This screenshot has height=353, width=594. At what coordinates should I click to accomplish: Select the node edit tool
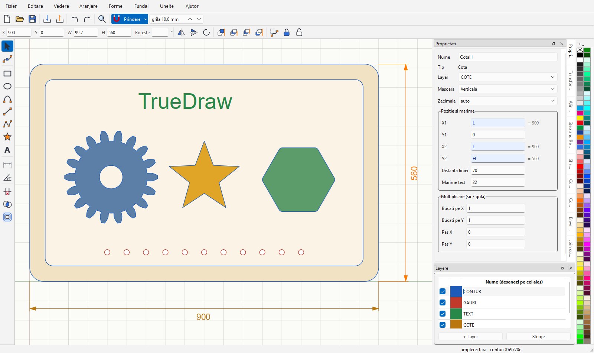[x=7, y=59]
